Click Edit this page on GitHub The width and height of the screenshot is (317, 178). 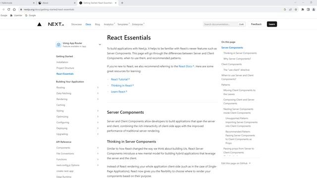pos(236,163)
